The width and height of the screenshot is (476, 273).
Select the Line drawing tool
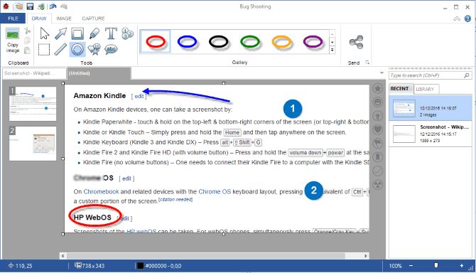tap(60, 50)
